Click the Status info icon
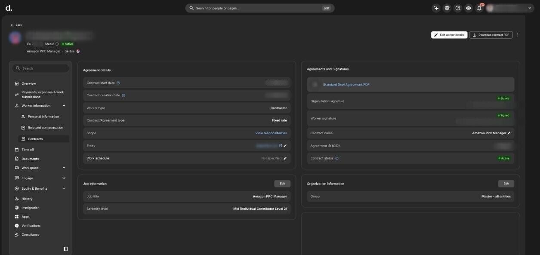The height and width of the screenshot is (255, 540). (57, 44)
